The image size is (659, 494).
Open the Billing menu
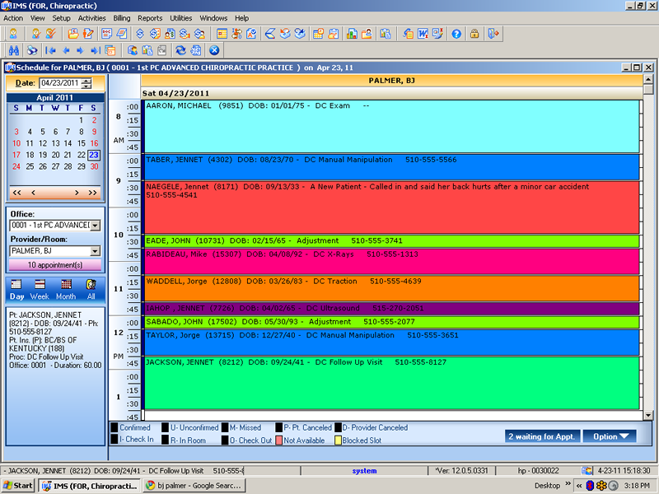tap(121, 17)
